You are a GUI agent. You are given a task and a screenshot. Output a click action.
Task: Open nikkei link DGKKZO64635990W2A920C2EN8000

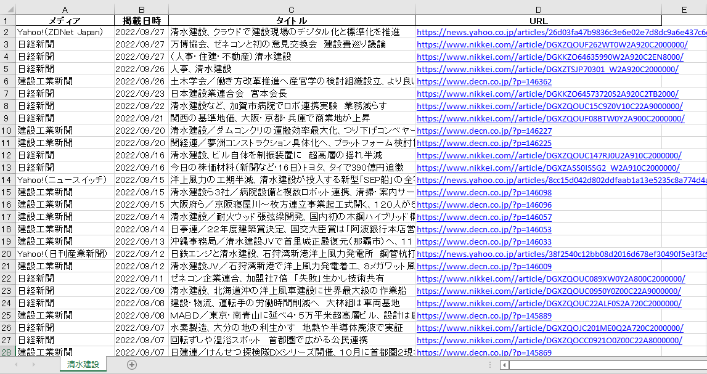[550, 57]
